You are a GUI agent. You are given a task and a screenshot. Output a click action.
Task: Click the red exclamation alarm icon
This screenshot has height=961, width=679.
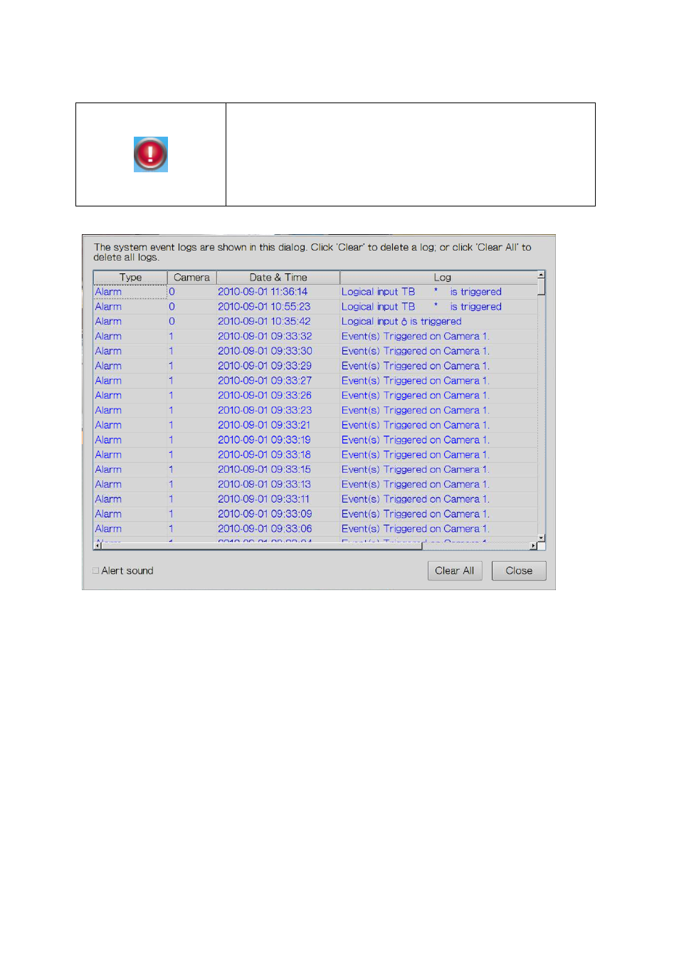tap(151, 154)
